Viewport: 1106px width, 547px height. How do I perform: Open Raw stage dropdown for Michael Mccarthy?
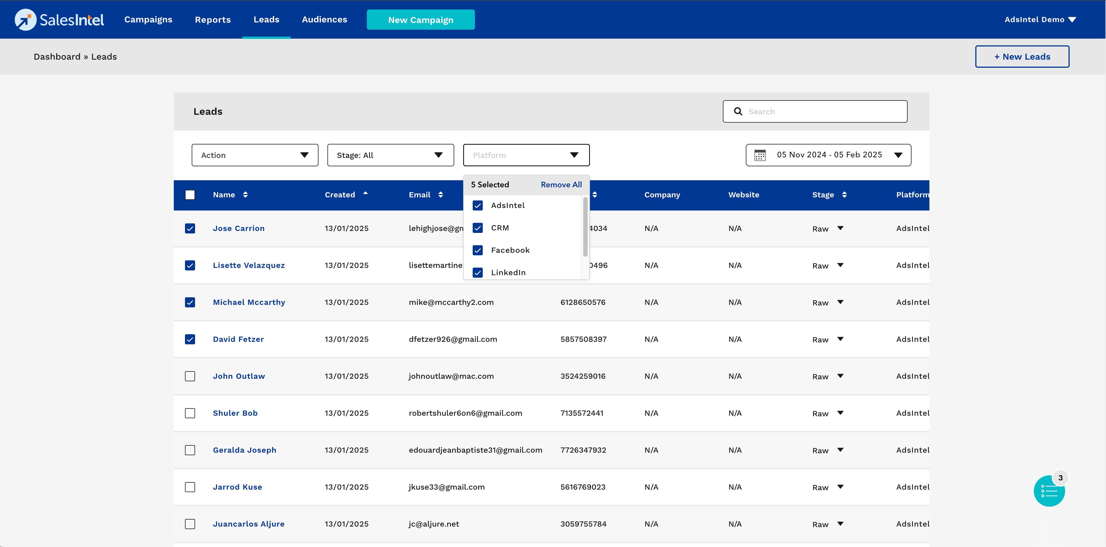tap(840, 302)
